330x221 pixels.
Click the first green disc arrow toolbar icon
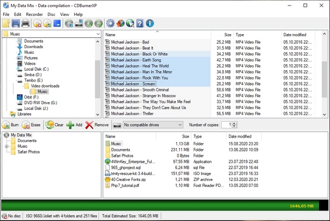click(x=89, y=23)
